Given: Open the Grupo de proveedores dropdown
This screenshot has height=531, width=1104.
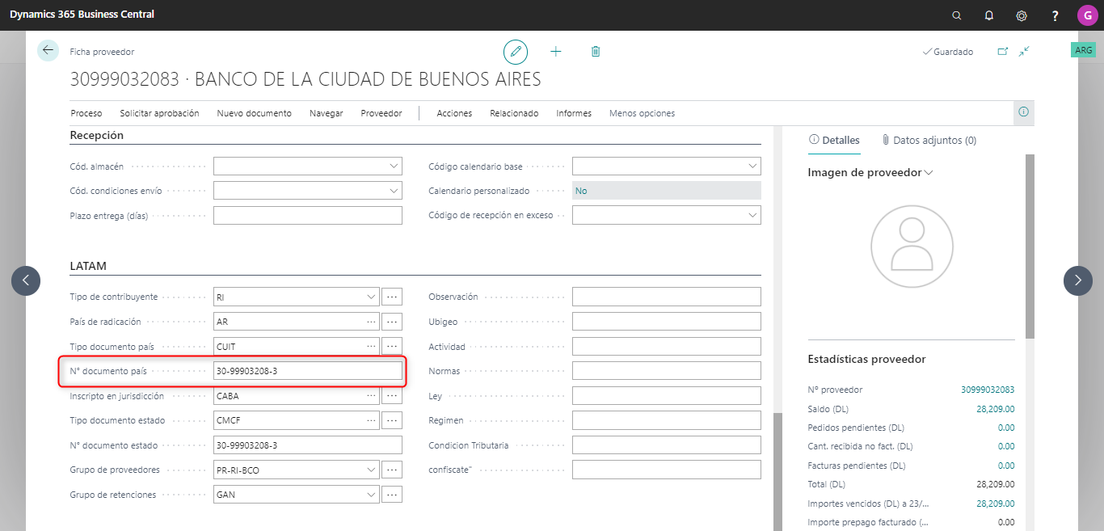Looking at the screenshot, I should coord(371,470).
